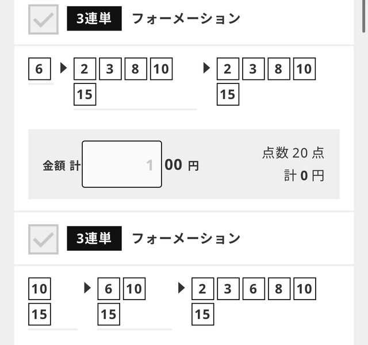Screen dimensions: 368x345
Task: Click the vertical scrollbar thumb
Action: coord(364,16)
